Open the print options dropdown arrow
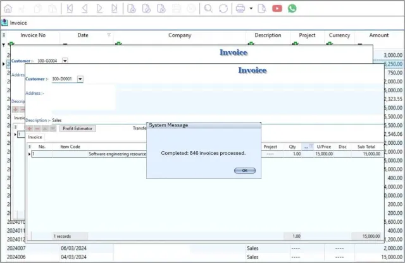The width and height of the screenshot is (405, 263). [251, 8]
